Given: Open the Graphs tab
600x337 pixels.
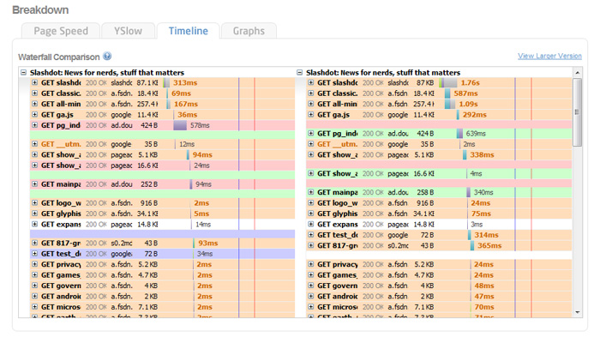Looking at the screenshot, I should (249, 31).
